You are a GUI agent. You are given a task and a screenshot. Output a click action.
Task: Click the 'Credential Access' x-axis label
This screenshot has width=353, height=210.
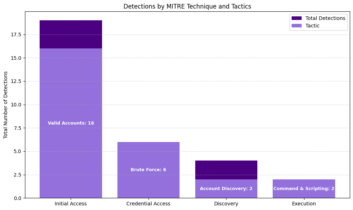pyautogui.click(x=148, y=204)
